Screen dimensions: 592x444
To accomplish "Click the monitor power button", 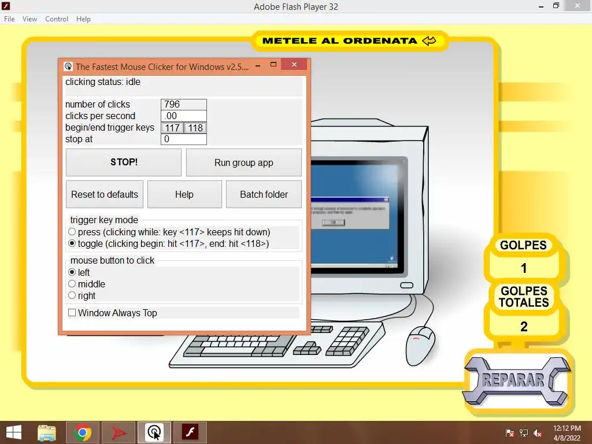I will 406,286.
